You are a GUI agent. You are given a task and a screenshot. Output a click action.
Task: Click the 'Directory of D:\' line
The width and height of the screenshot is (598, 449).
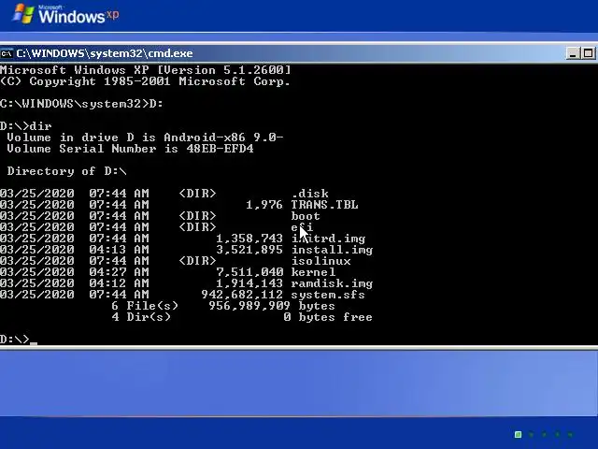click(66, 171)
